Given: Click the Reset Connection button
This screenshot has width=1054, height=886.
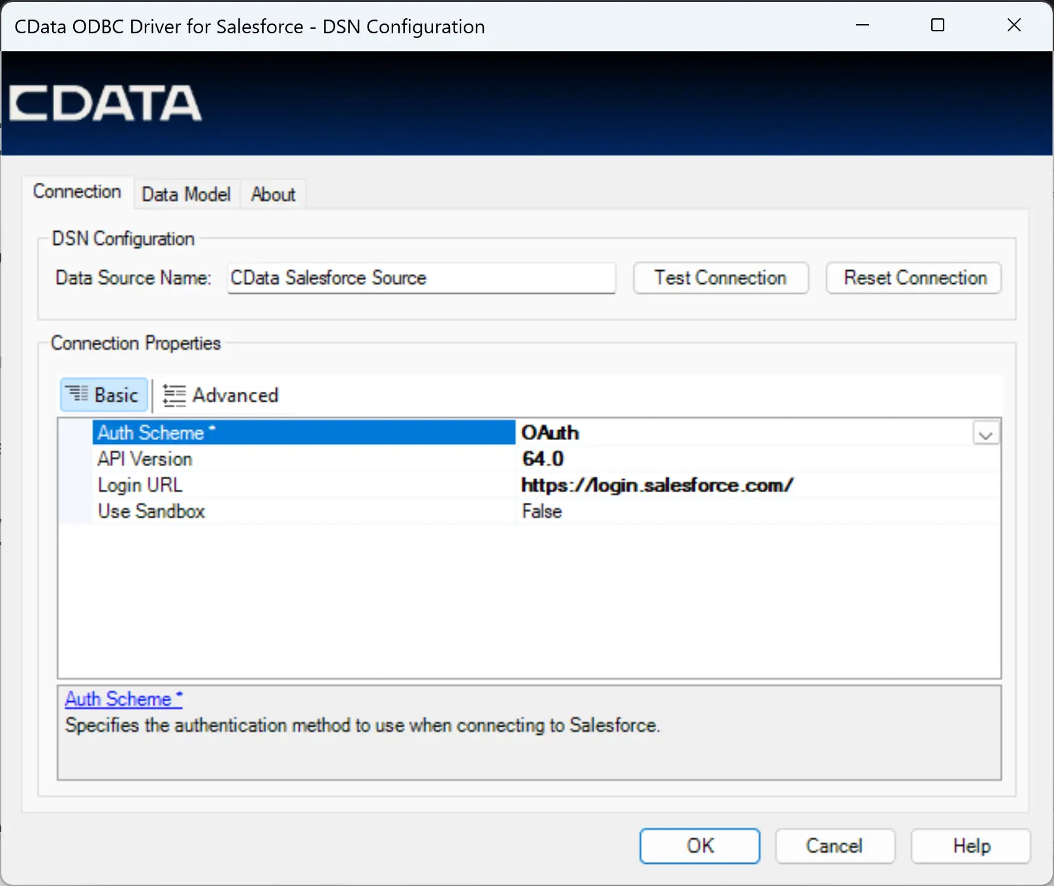Looking at the screenshot, I should 914,278.
